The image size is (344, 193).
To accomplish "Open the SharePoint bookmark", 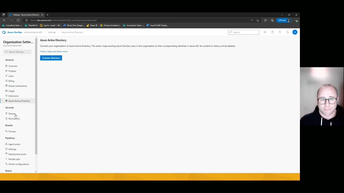I will tap(31, 25).
